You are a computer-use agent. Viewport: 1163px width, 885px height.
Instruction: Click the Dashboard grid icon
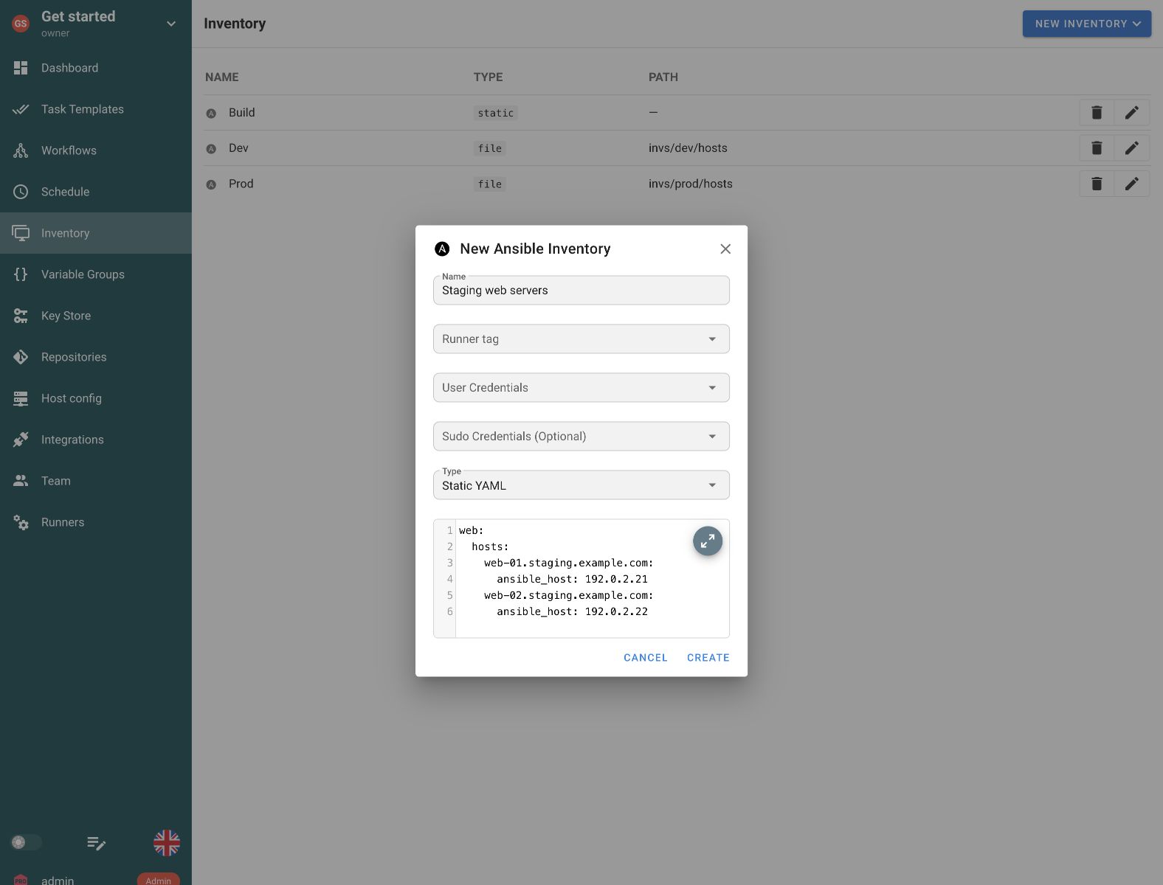[x=21, y=68]
